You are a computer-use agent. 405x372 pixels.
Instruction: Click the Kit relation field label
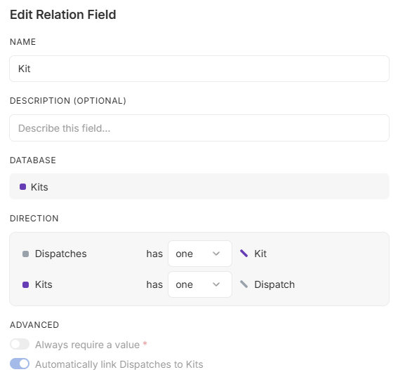pyautogui.click(x=260, y=254)
